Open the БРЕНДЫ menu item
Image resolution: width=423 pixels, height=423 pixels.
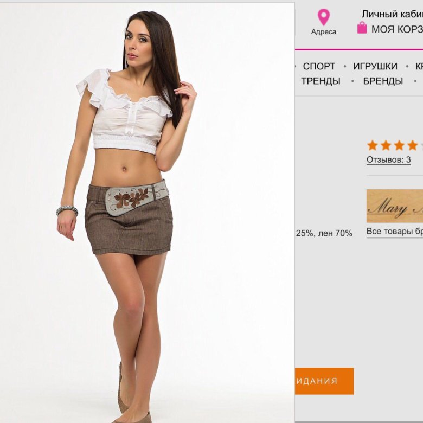click(383, 81)
